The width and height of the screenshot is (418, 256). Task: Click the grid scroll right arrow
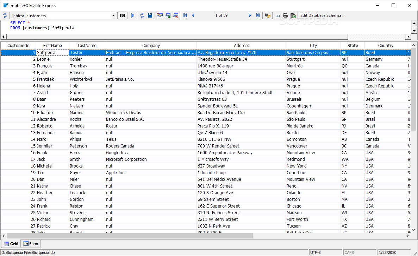(408, 236)
